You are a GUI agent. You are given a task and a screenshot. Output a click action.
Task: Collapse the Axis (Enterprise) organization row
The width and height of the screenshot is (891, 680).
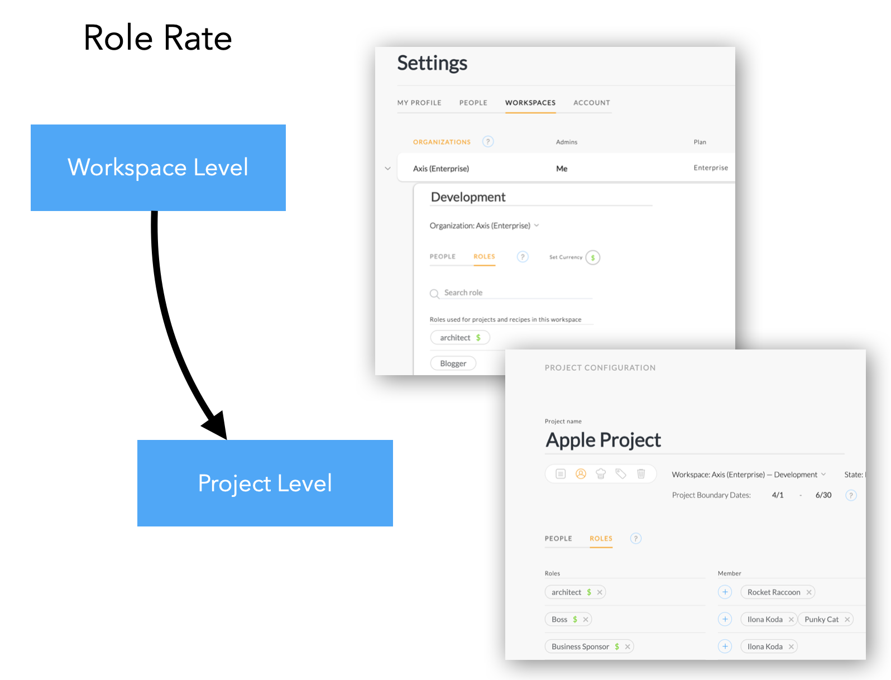point(387,169)
